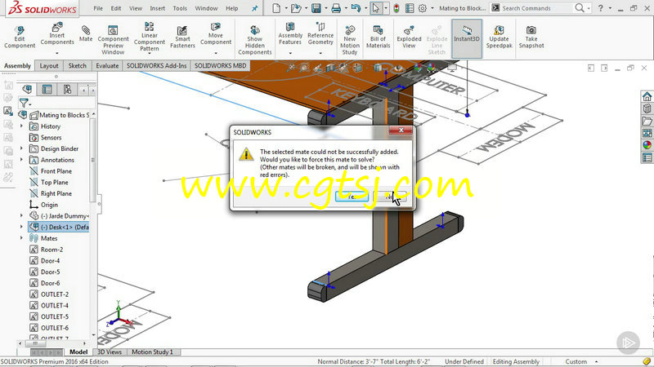Expand Reference Geometry dropdown arrow

point(320,53)
